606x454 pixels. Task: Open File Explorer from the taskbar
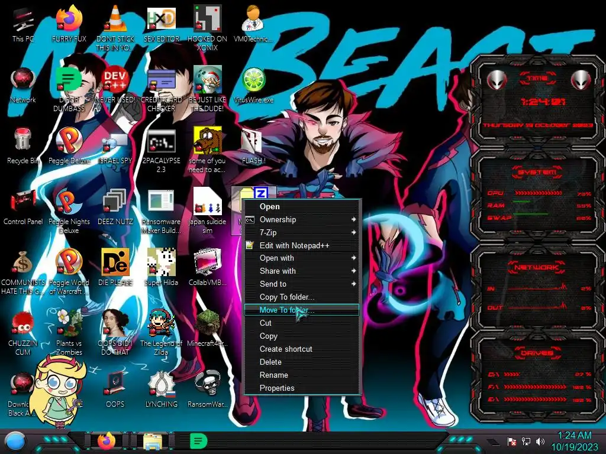point(153,441)
